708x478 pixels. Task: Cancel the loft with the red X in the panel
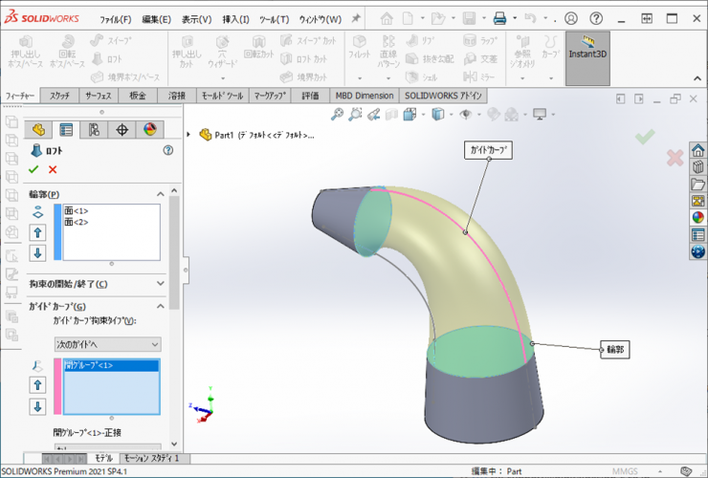(53, 169)
